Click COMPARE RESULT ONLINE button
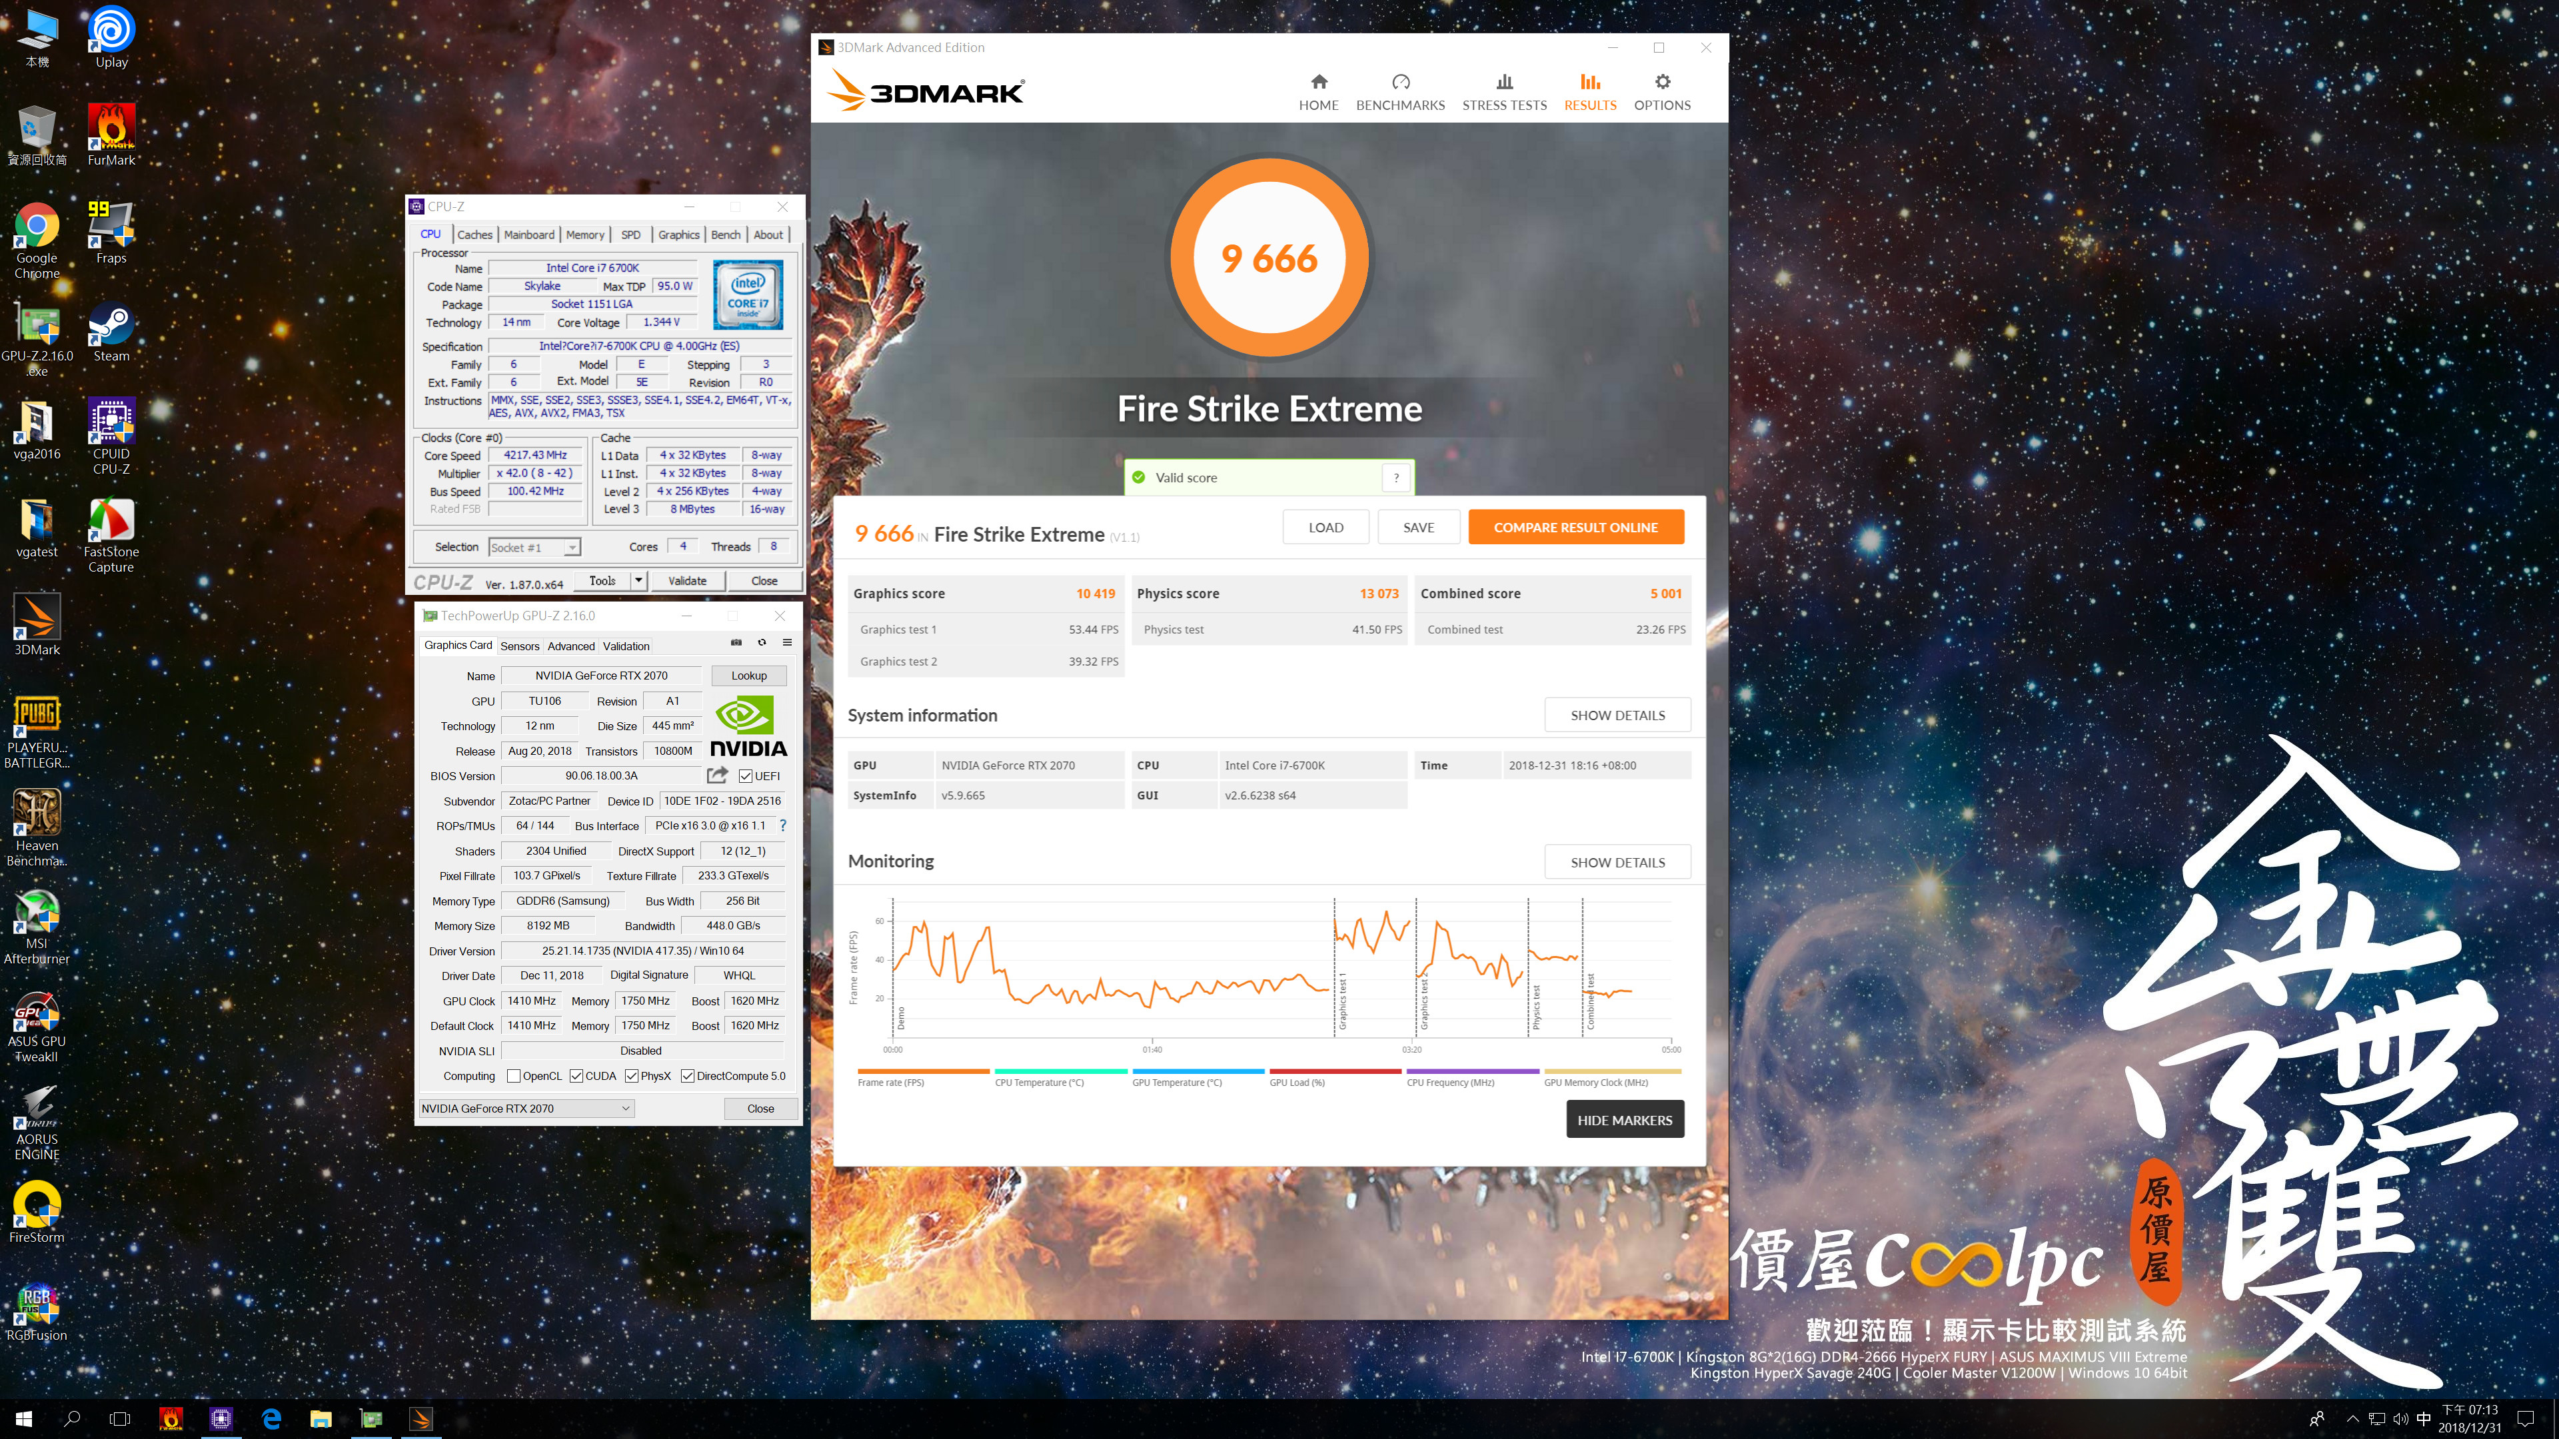The height and width of the screenshot is (1439, 2559). (1575, 528)
